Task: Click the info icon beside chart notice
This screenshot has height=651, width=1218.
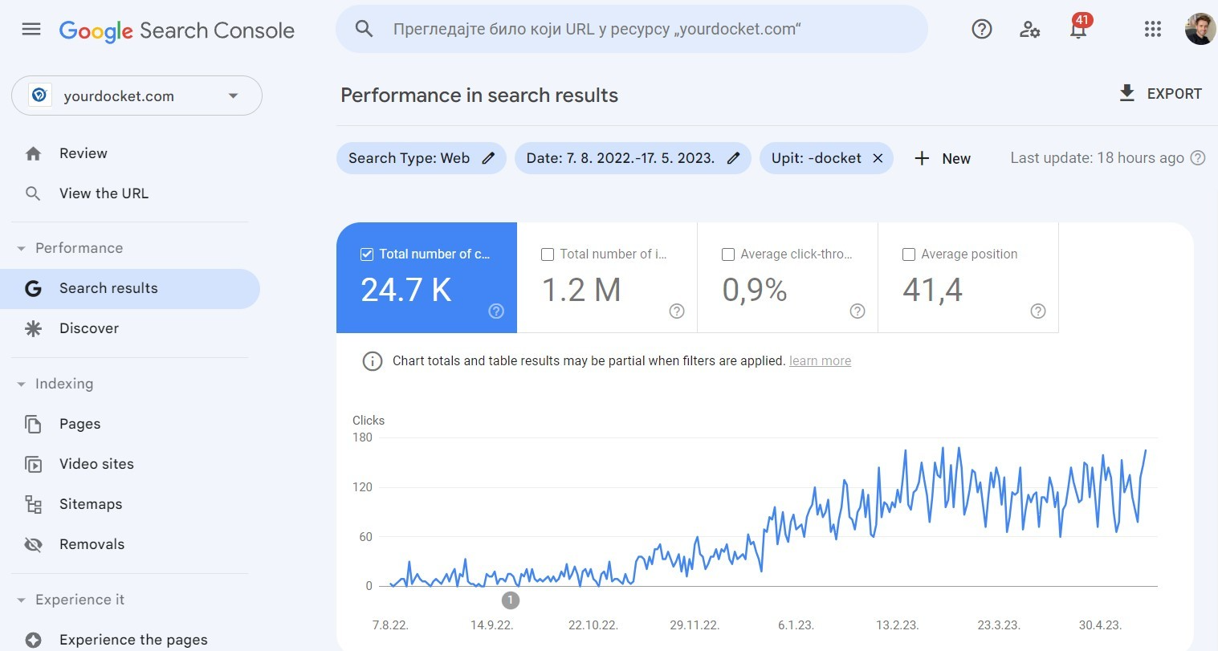Action: click(373, 361)
